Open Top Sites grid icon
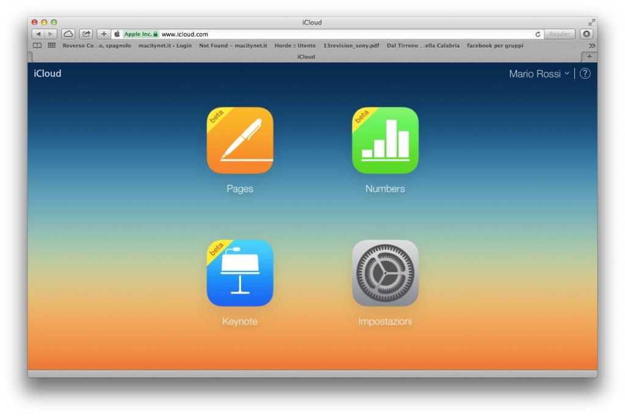 [x=51, y=45]
